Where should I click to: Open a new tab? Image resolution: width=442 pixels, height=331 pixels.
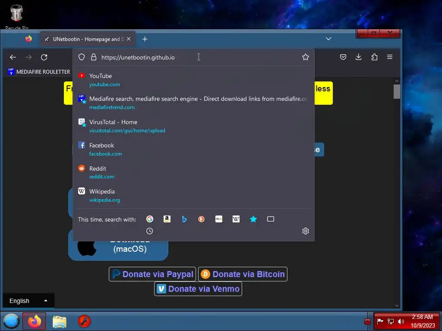click(x=145, y=39)
